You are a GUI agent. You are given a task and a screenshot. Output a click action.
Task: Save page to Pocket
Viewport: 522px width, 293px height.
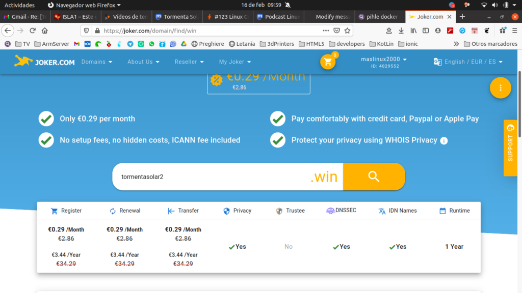point(336,31)
